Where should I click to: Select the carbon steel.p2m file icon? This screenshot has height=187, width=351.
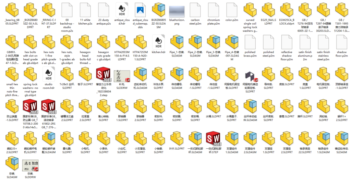(x=195, y=10)
